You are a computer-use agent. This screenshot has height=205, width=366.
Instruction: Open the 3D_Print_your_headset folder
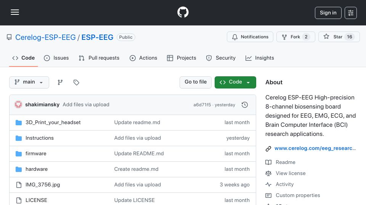[53, 123]
